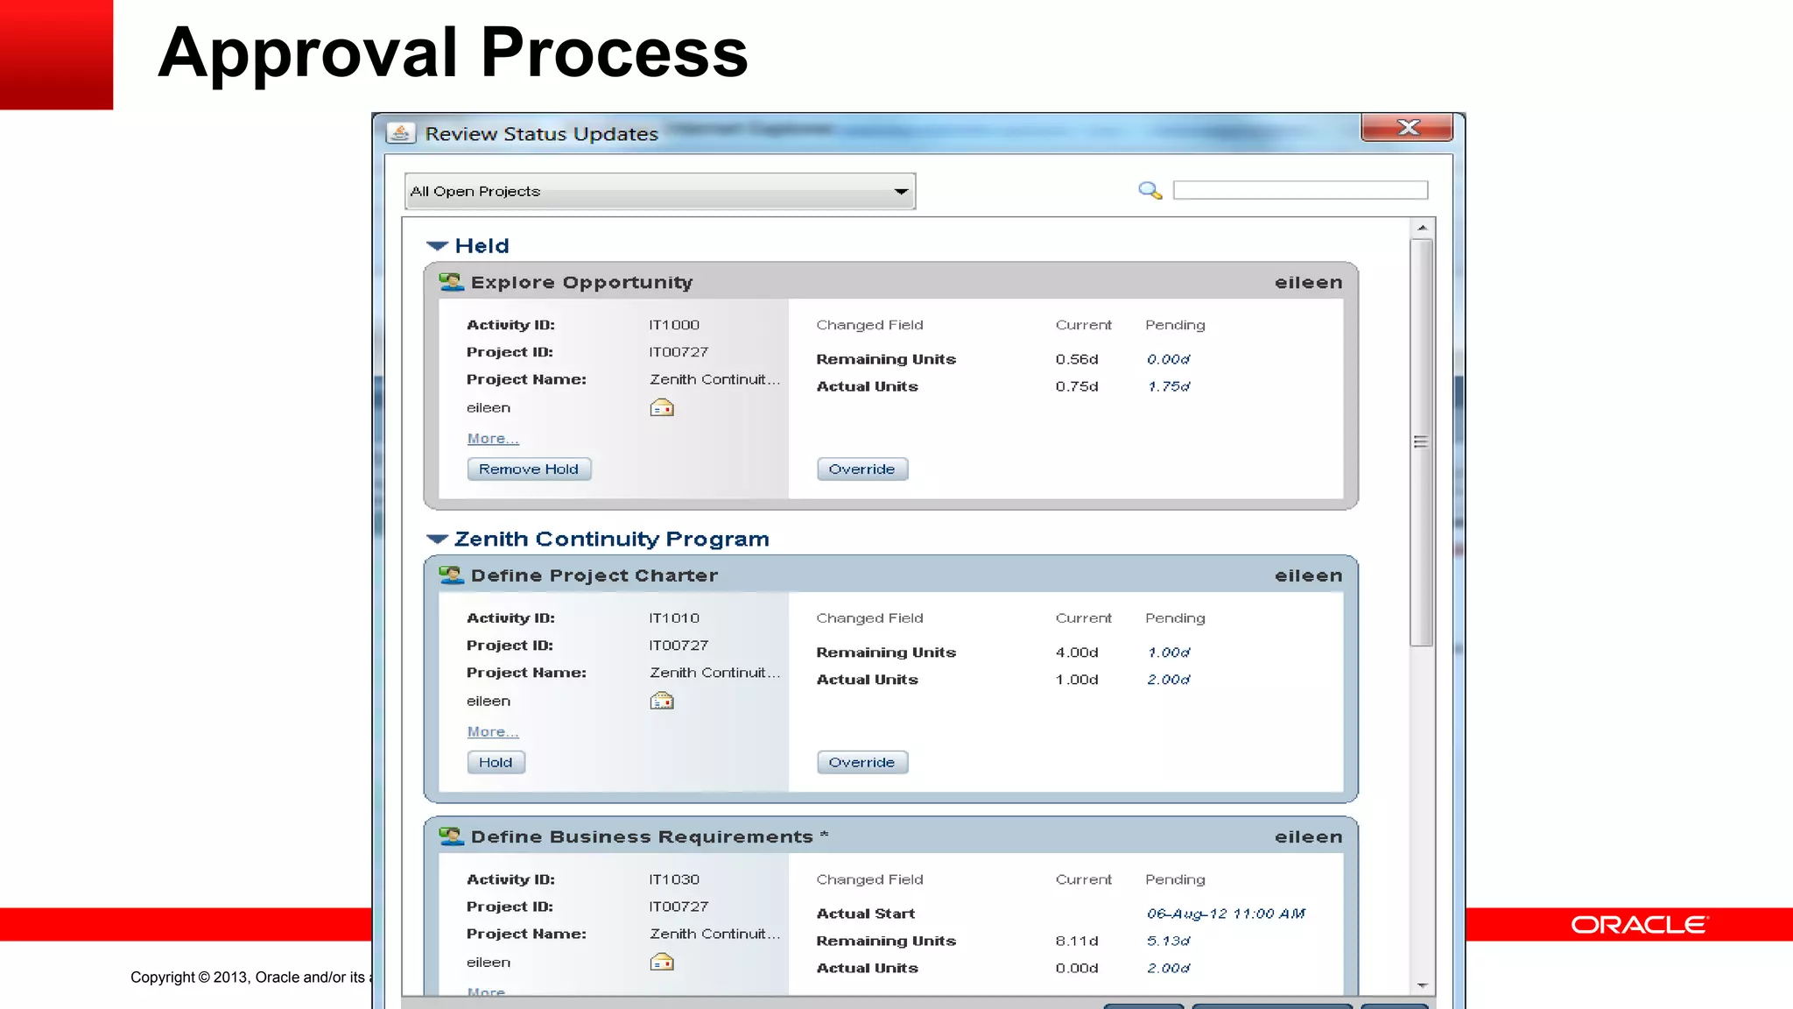Click Override on Explore Opportunity
This screenshot has width=1793, height=1009.
coord(862,469)
